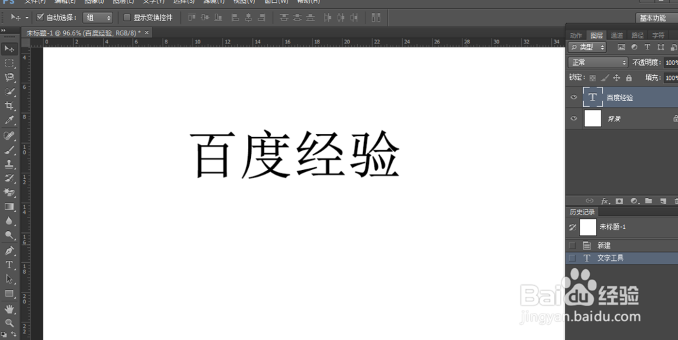Open the 正常 blend mode dropdown
Viewport: 678px width, 340px height.
(598, 62)
